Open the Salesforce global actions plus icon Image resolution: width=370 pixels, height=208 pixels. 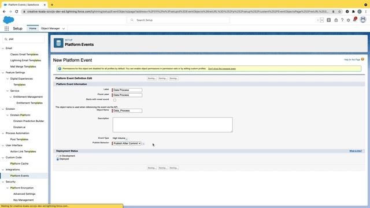pyautogui.click(x=329, y=20)
